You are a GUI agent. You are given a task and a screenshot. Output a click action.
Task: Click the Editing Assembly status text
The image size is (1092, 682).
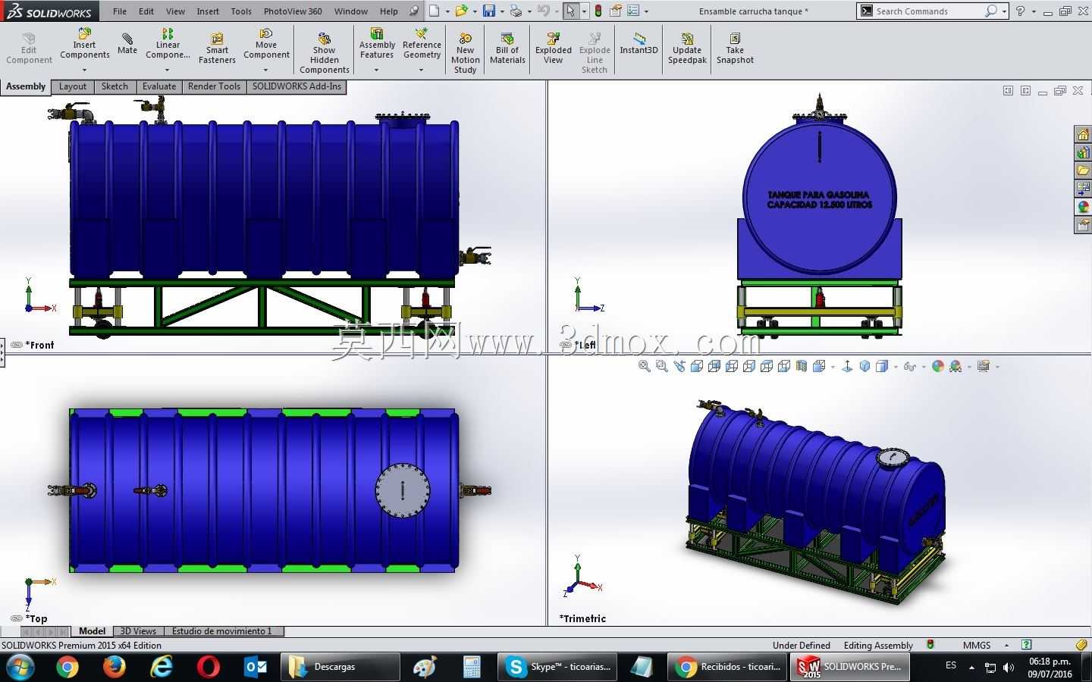878,646
